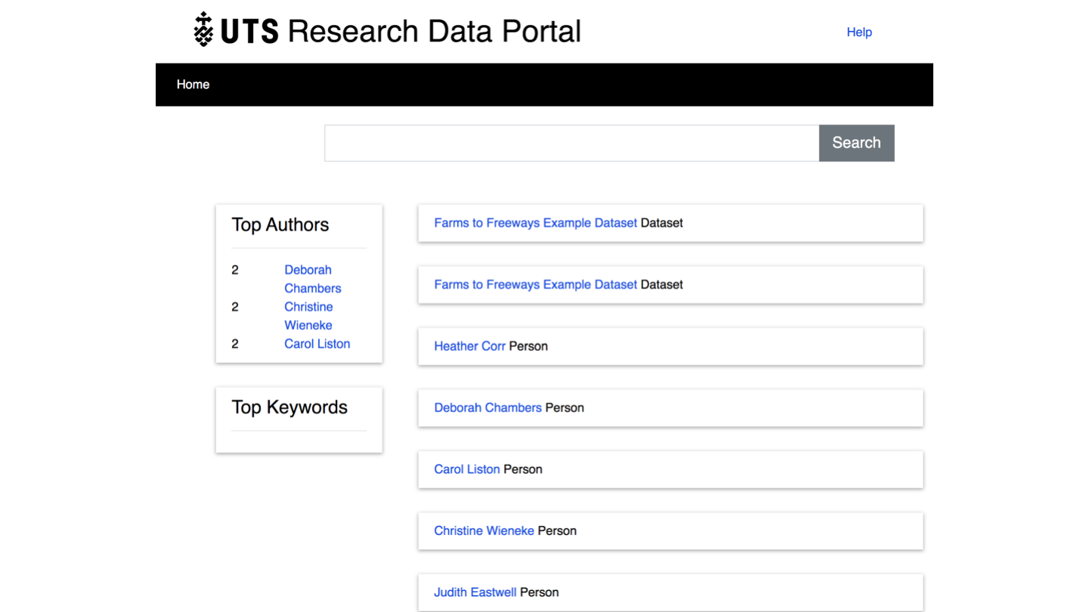Click Person label next to Judith Eastwell
Image resolution: width=1089 pixels, height=612 pixels.
tap(540, 592)
